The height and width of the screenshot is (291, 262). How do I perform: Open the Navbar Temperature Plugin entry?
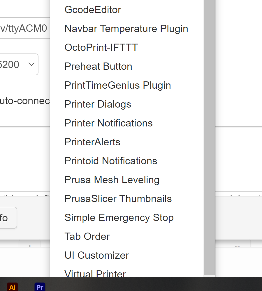coord(126,28)
